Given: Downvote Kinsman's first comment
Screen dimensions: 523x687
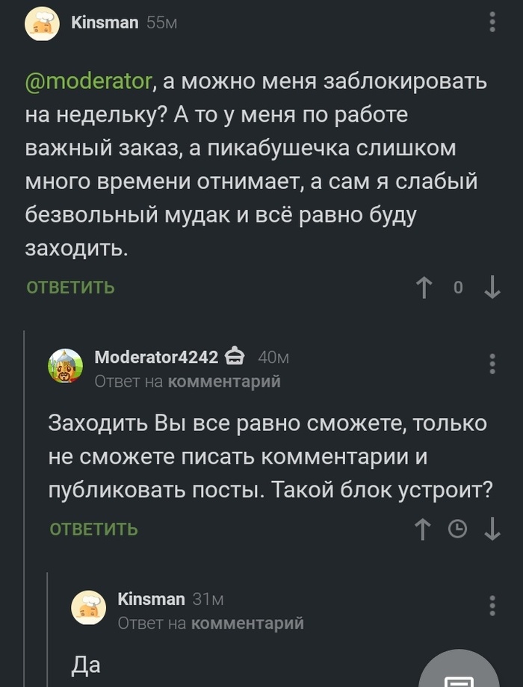Looking at the screenshot, I should click(x=492, y=287).
